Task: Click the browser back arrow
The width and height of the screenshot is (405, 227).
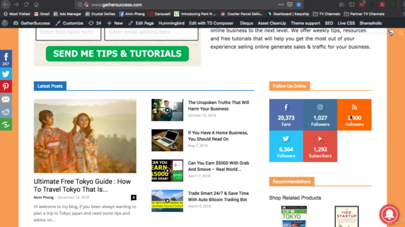Action: click(6, 4)
